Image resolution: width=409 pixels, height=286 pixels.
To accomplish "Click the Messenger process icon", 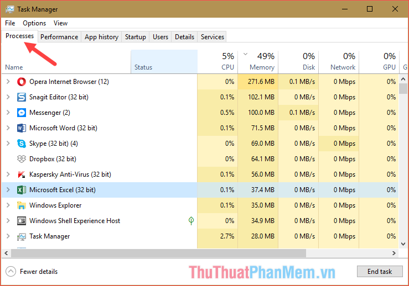I will click(22, 113).
